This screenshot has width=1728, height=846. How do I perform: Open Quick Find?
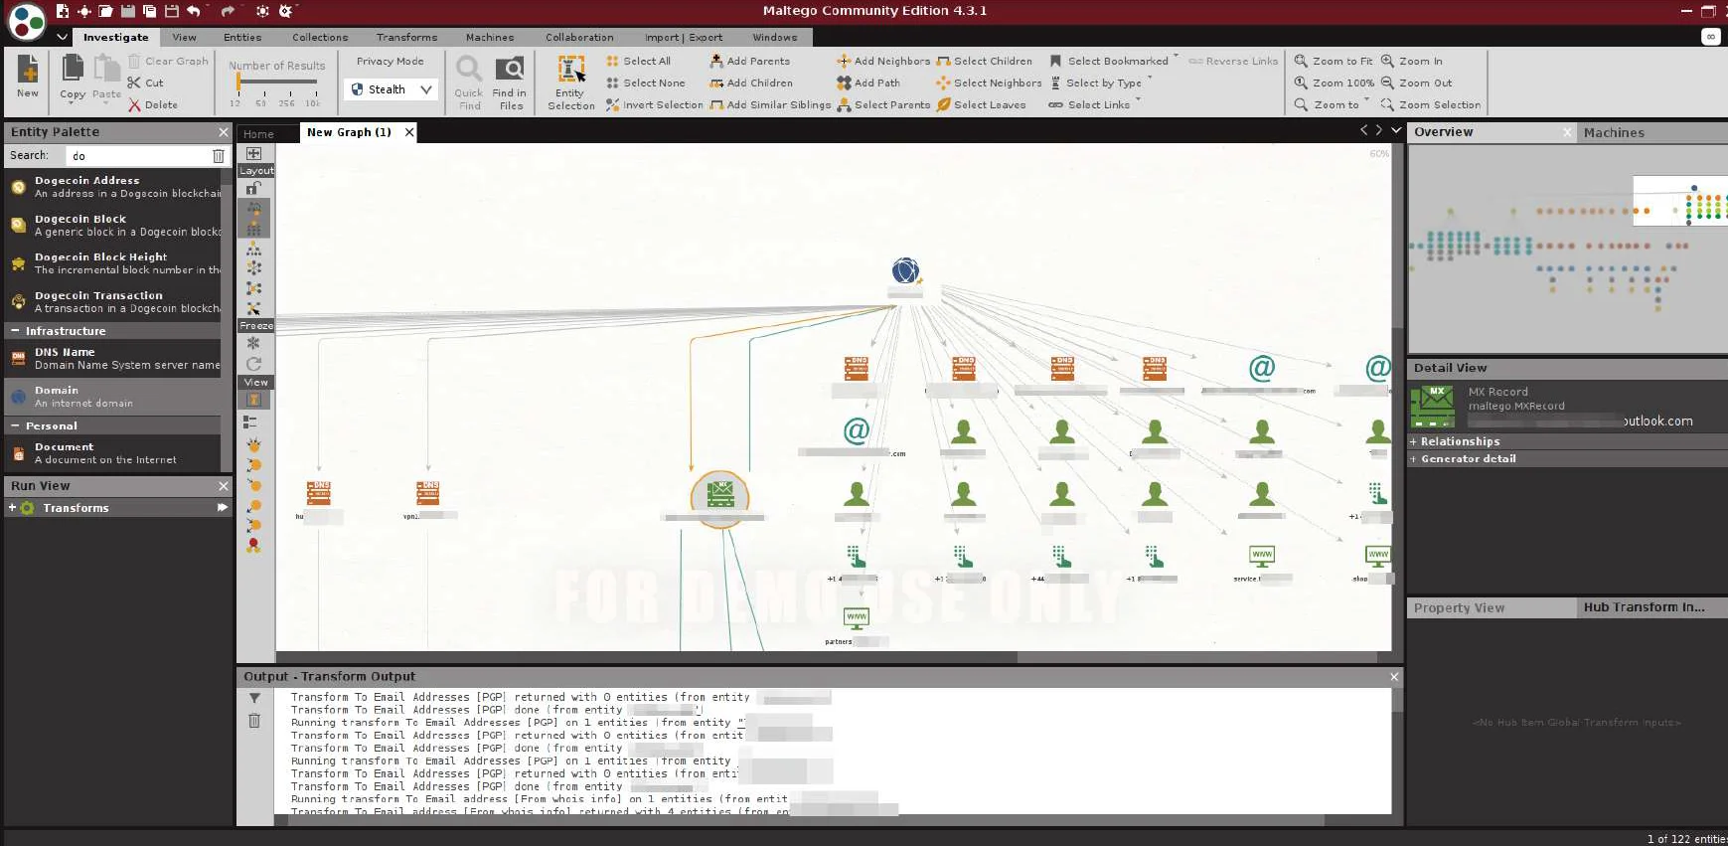(469, 83)
